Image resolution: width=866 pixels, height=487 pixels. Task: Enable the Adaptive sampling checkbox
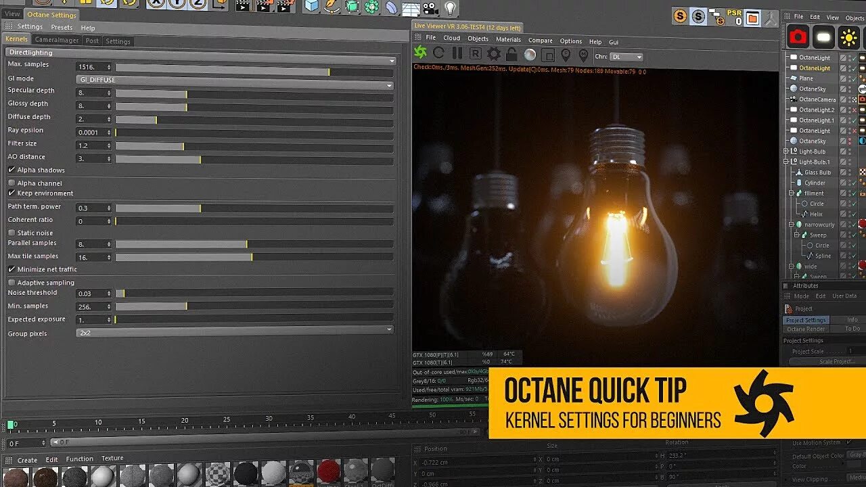[x=12, y=283]
